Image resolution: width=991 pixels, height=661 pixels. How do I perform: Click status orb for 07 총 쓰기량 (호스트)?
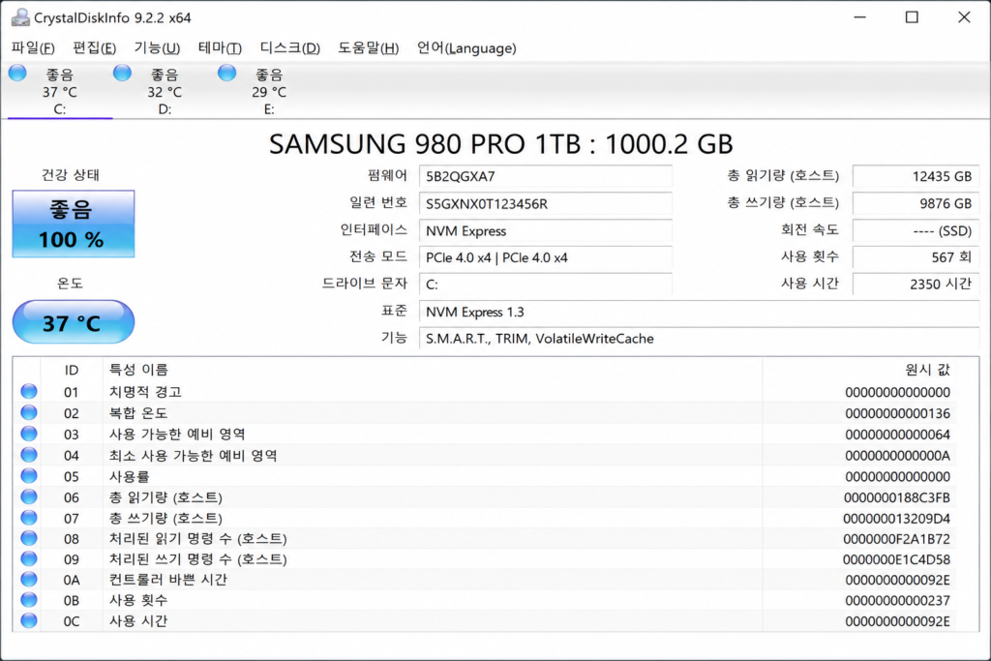coord(29,518)
